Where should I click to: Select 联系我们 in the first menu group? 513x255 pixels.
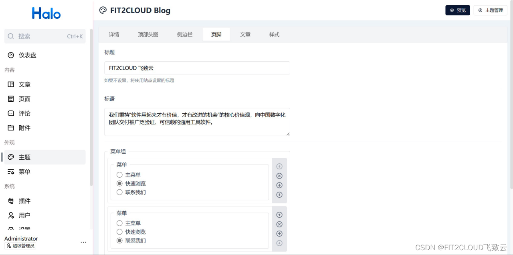point(119,193)
